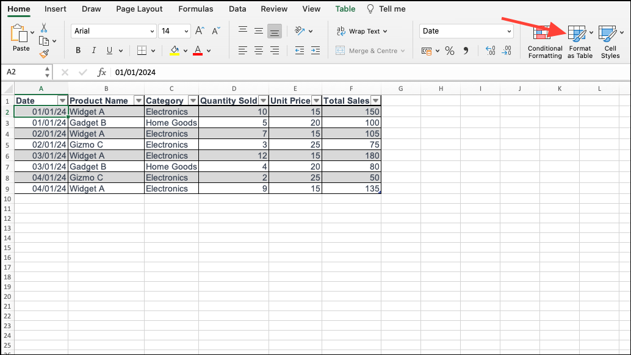Apply Percent number style
Image resolution: width=631 pixels, height=355 pixels.
point(450,51)
